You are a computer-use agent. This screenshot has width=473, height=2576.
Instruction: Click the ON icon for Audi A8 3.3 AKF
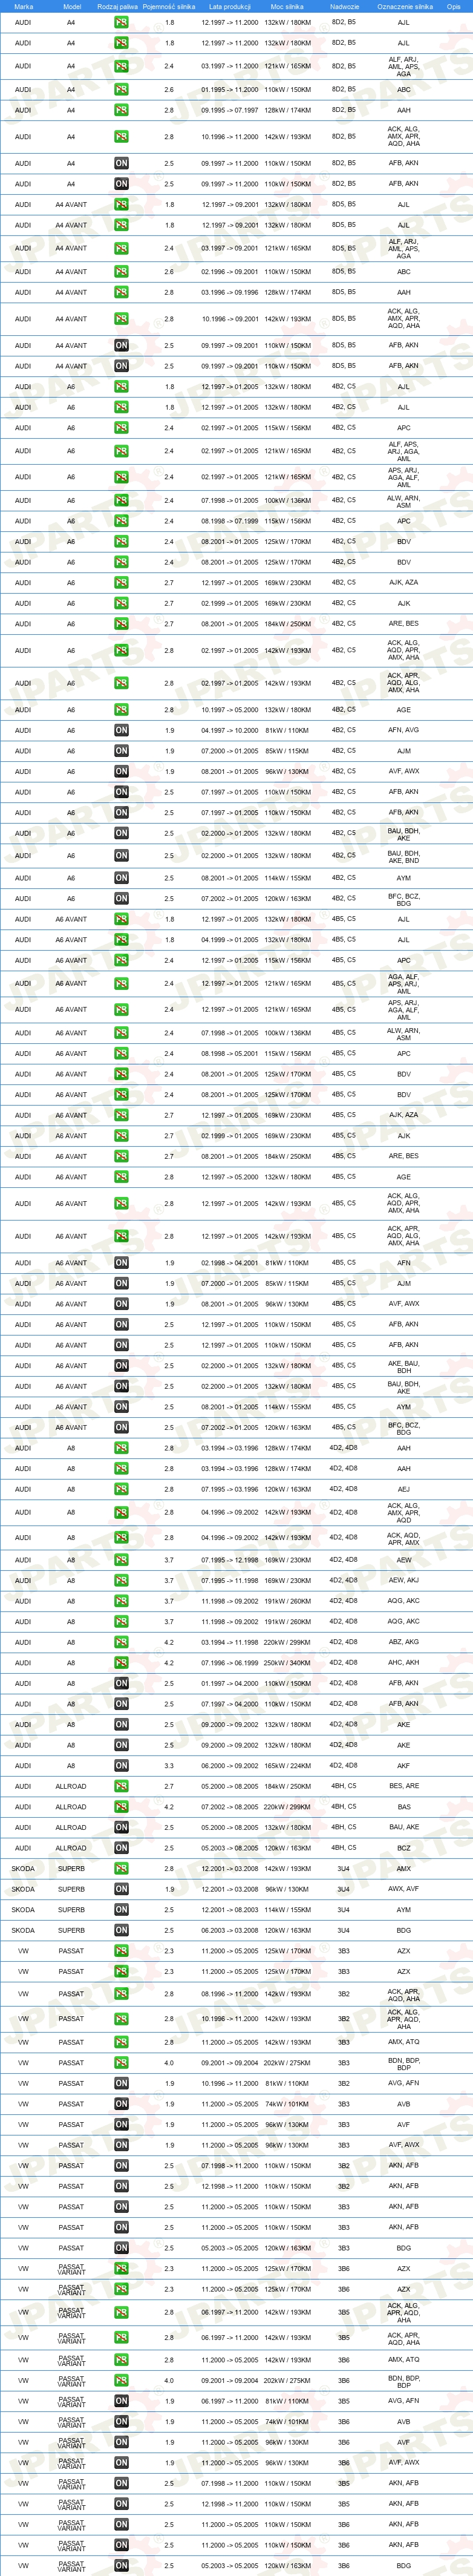pyautogui.click(x=121, y=1766)
